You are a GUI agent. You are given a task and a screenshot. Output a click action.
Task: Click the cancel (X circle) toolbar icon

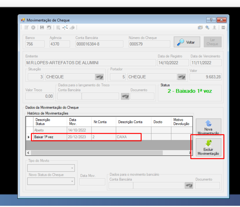tap(33, 28)
